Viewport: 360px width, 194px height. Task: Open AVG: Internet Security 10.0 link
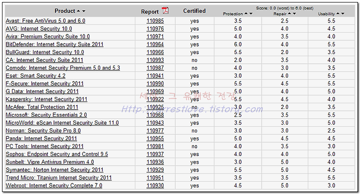point(39,28)
